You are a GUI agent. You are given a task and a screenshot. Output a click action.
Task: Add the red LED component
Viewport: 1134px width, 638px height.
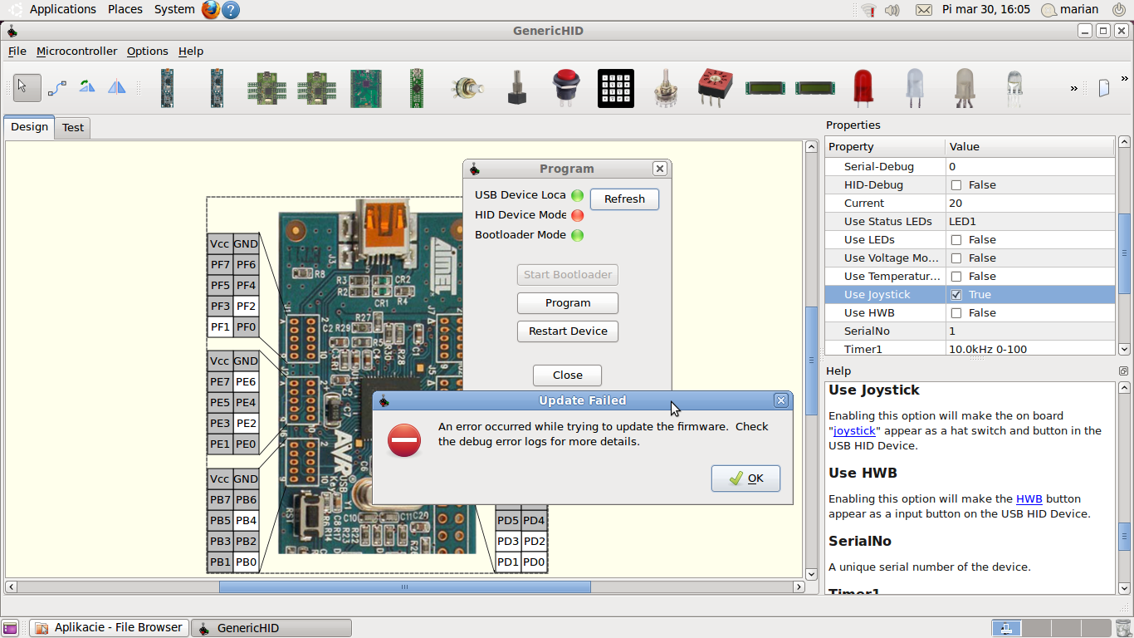click(x=863, y=87)
